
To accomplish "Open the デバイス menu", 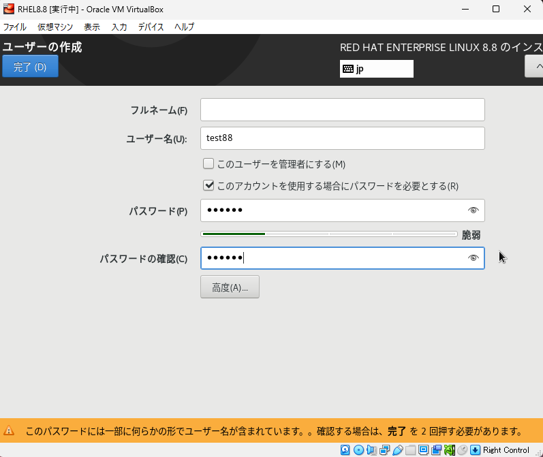I will pyautogui.click(x=151, y=27).
